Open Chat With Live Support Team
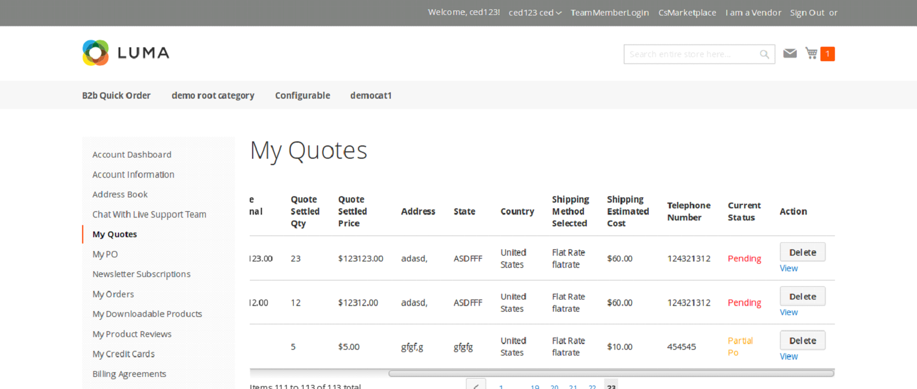Screen dimensions: 917x389 [149, 214]
